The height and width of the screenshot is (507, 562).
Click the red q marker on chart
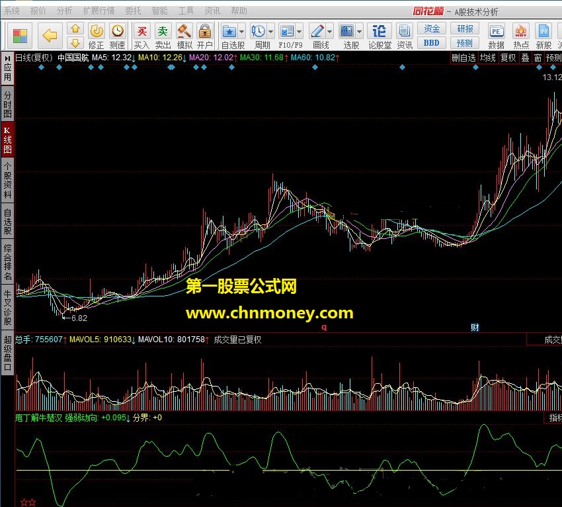point(324,327)
